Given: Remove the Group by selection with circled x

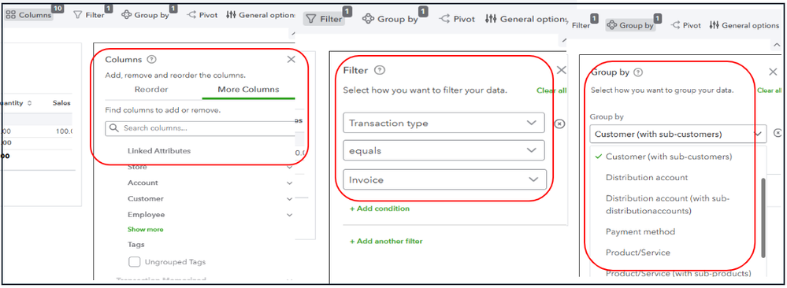Looking at the screenshot, I should coord(778,133).
